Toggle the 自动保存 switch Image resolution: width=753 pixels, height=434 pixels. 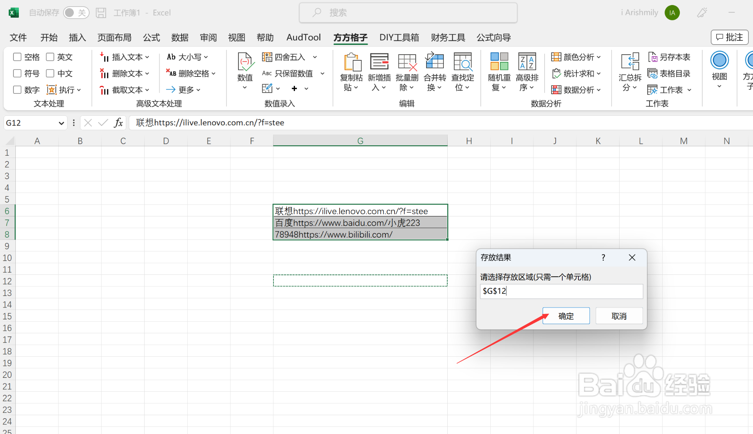(76, 13)
